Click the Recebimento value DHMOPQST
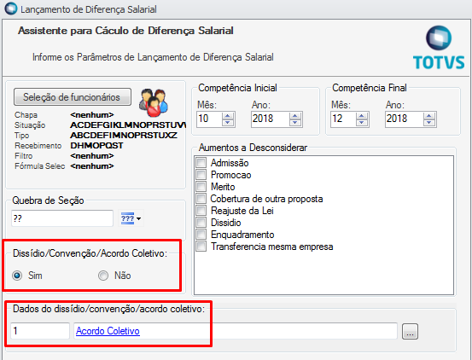The width and height of the screenshot is (472, 360). point(96,146)
